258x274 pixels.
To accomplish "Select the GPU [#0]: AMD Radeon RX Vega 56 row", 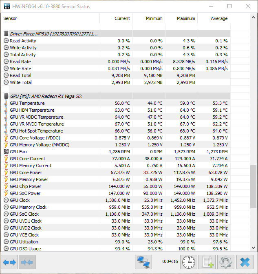I will point(116,96).
